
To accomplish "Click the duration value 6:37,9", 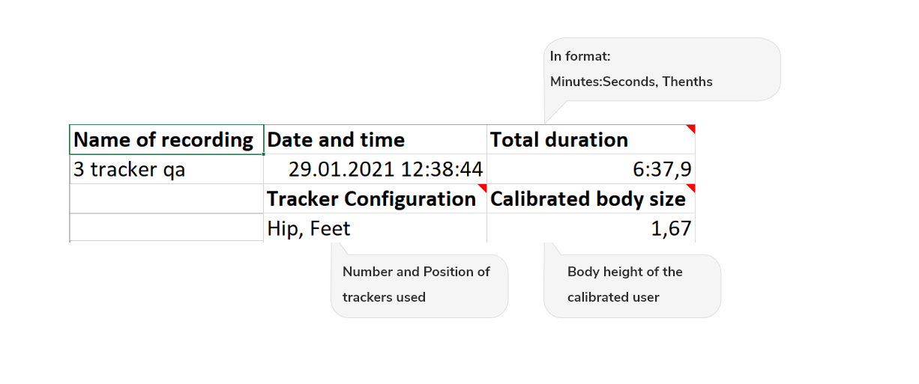I will click(590, 169).
